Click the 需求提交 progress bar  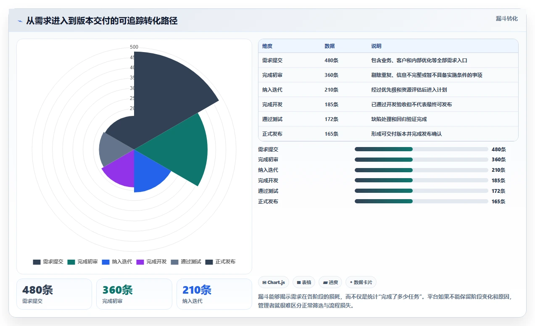point(422,149)
